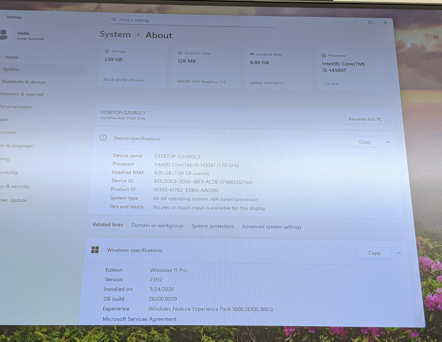This screenshot has height=342, width=442.
Task: Click the OS build 26200.8039 value
Action: [x=163, y=299]
